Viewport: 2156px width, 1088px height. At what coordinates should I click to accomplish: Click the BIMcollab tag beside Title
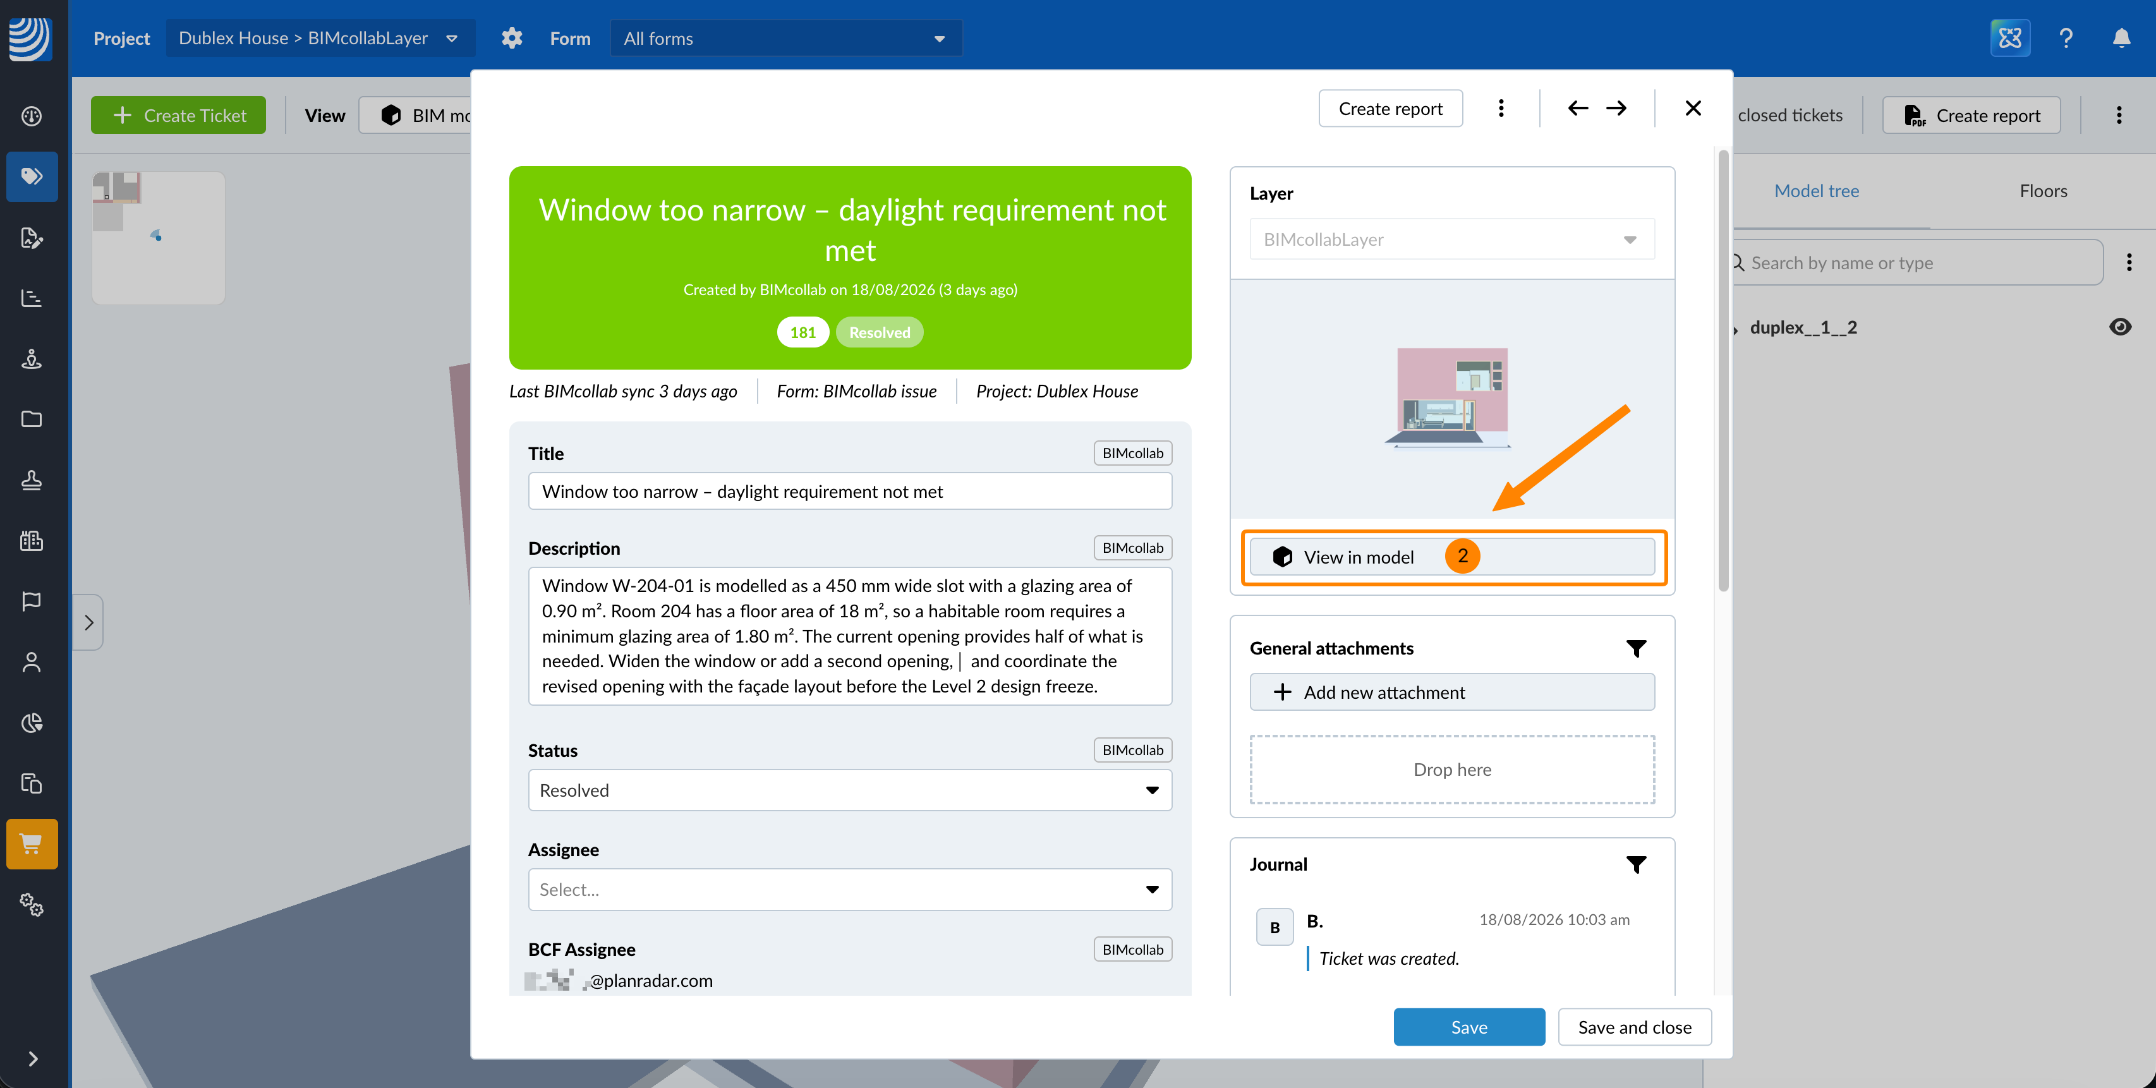(1132, 453)
